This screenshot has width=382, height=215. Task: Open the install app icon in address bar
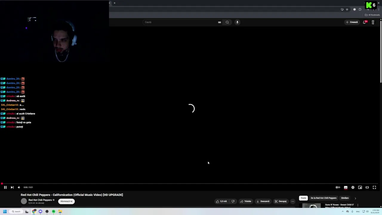coord(342,9)
